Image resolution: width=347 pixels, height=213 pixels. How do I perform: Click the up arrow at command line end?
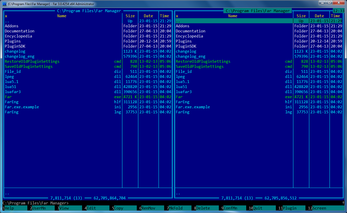(x=343, y=203)
